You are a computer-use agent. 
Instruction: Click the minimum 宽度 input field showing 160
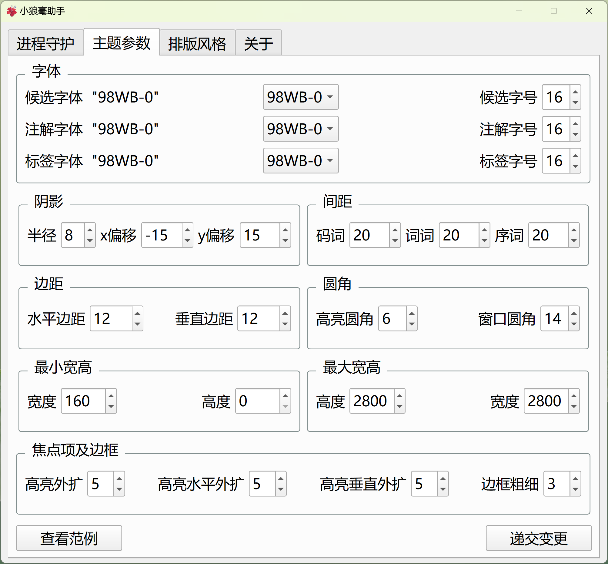tap(83, 401)
